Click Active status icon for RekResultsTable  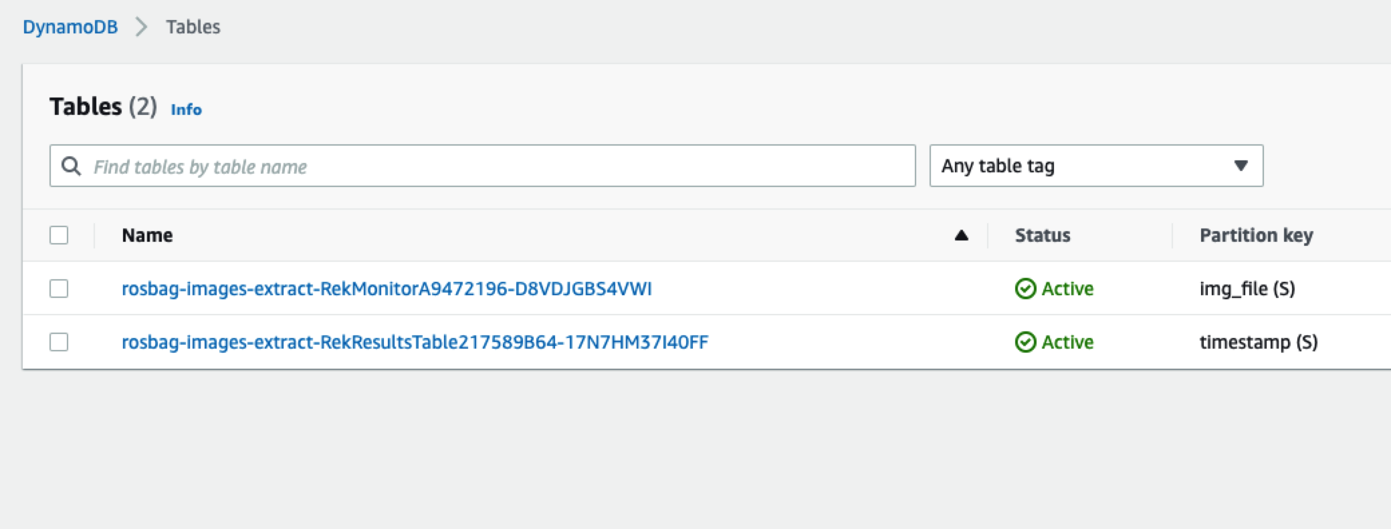tap(1025, 342)
